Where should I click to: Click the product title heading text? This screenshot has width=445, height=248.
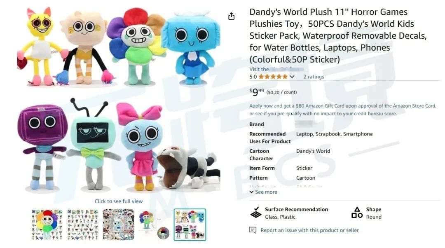(x=338, y=35)
